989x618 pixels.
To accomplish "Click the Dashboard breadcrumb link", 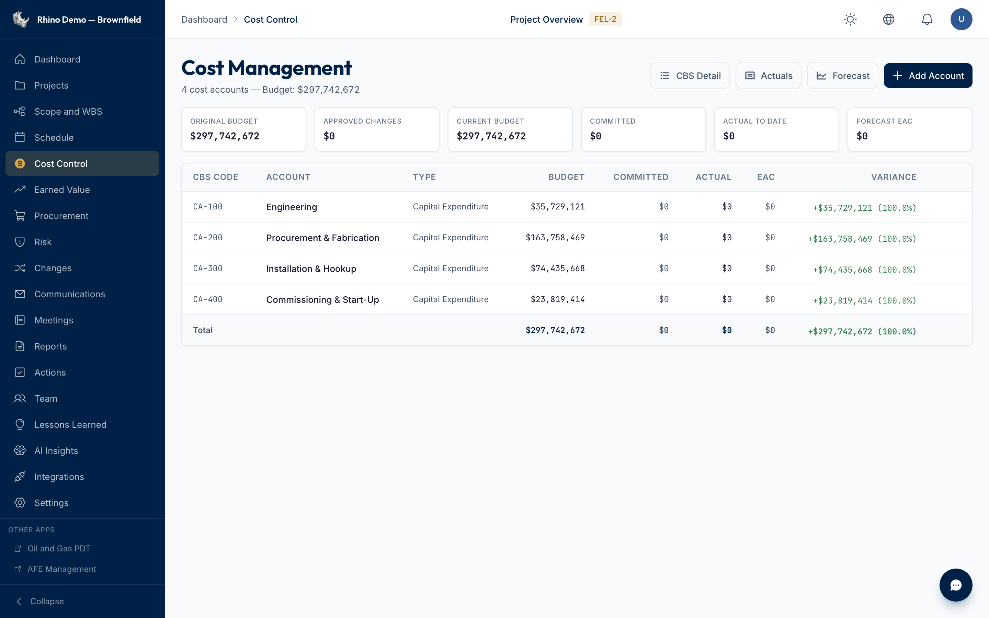I will click(x=204, y=19).
